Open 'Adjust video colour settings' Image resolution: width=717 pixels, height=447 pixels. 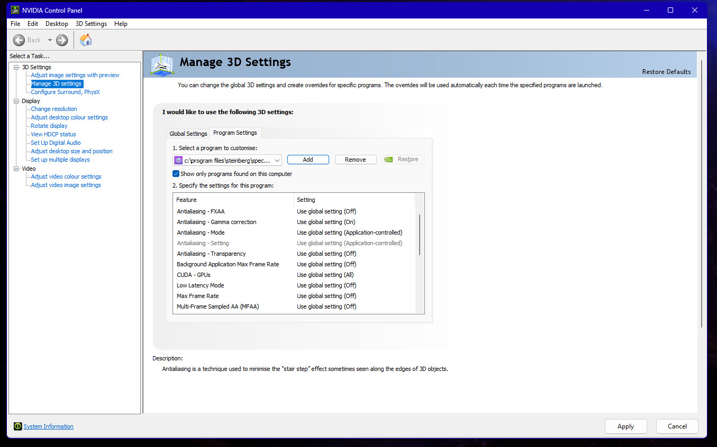point(66,176)
